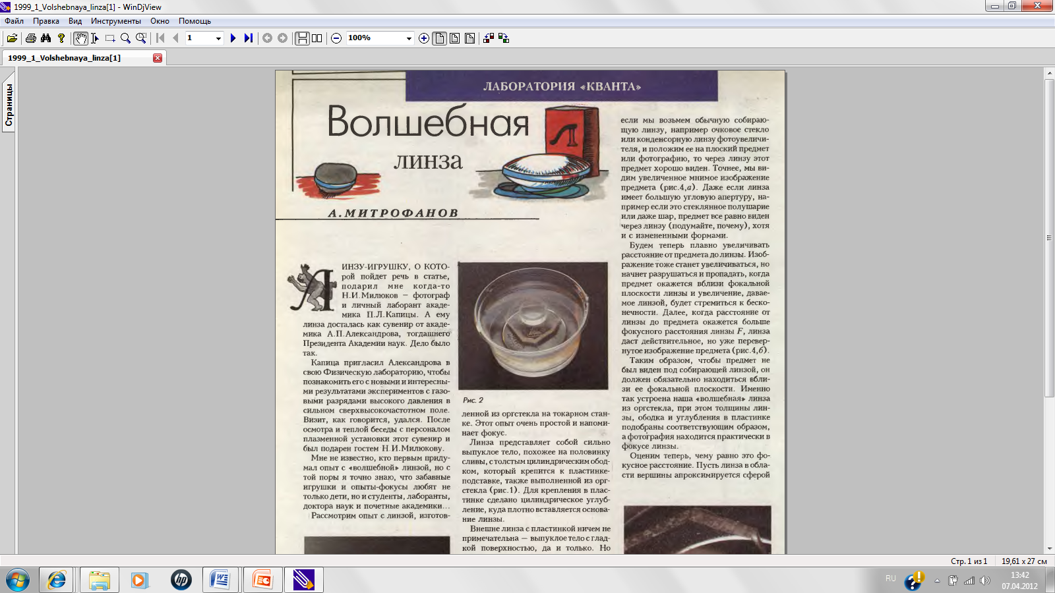Click the vertical scrollbar up arrow
Image resolution: width=1055 pixels, height=593 pixels.
[1049, 72]
